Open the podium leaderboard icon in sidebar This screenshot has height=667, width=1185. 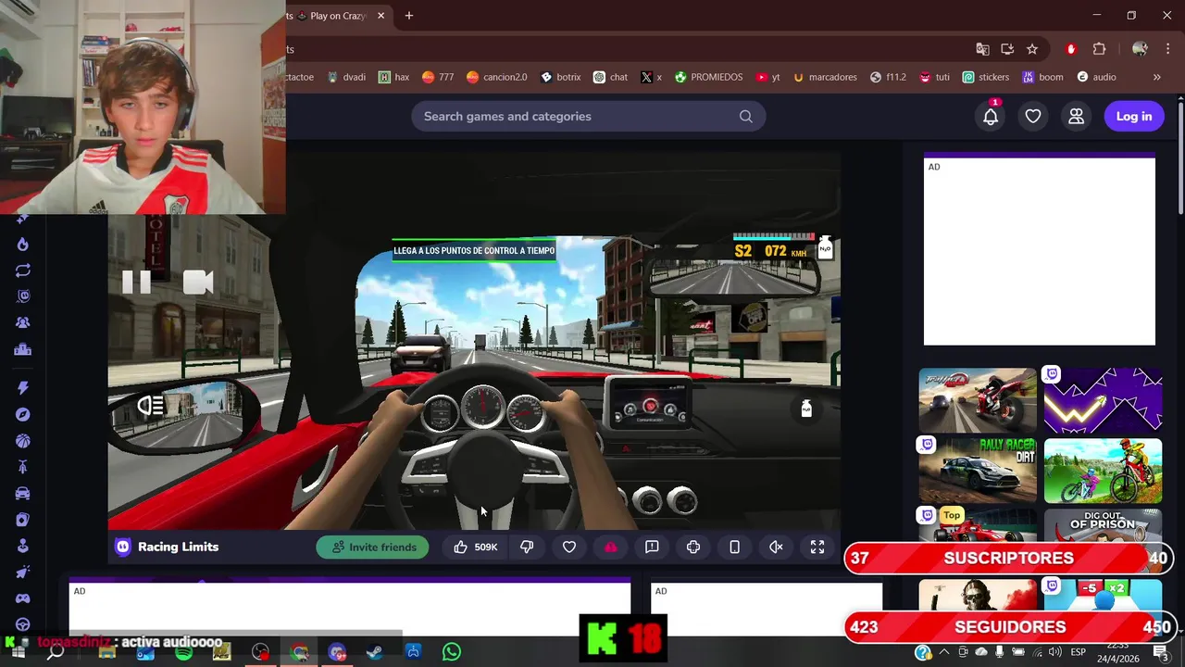(x=23, y=349)
